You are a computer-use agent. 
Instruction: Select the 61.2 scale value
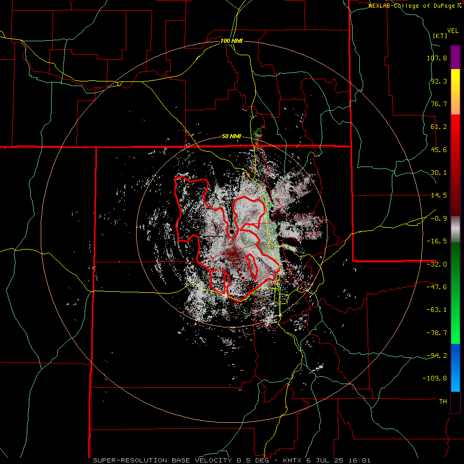click(x=439, y=127)
